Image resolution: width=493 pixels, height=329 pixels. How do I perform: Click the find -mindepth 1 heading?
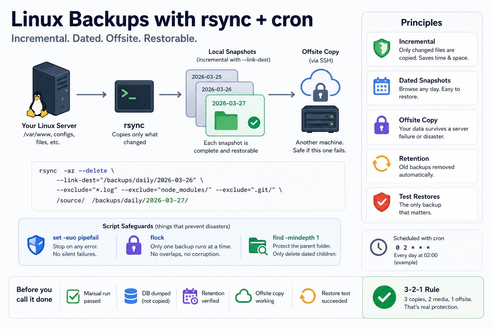point(296,238)
